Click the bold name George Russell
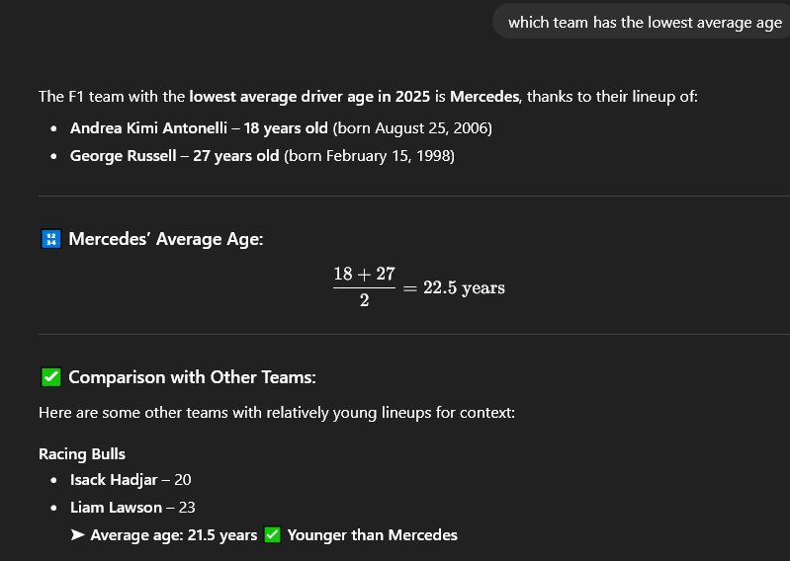This screenshot has height=561, width=790. pos(124,156)
